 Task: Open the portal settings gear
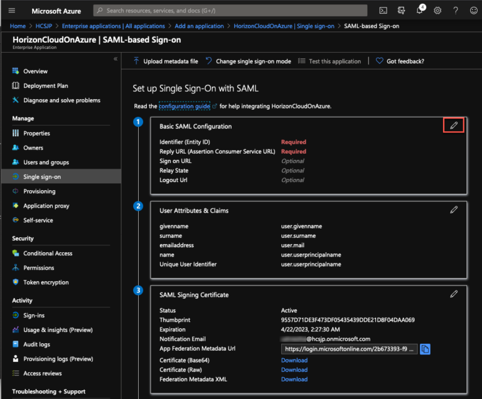coord(437,11)
